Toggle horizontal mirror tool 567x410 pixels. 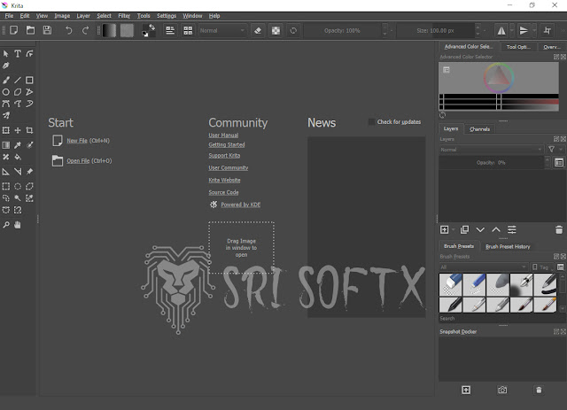coord(501,31)
